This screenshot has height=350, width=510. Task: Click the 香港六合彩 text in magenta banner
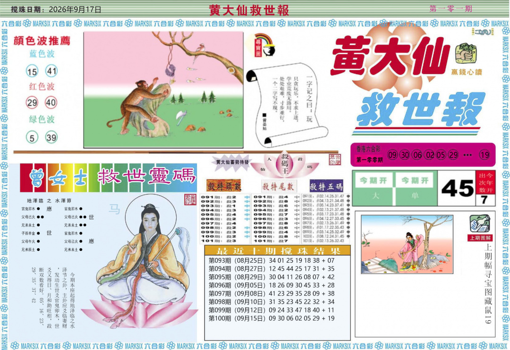(368, 149)
